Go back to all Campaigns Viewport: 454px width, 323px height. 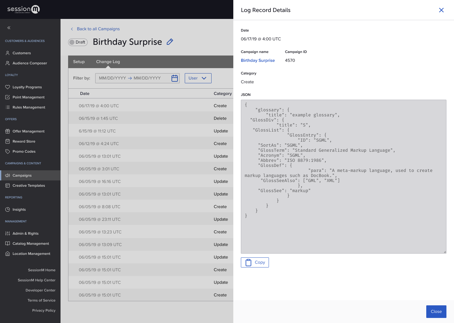click(x=98, y=29)
